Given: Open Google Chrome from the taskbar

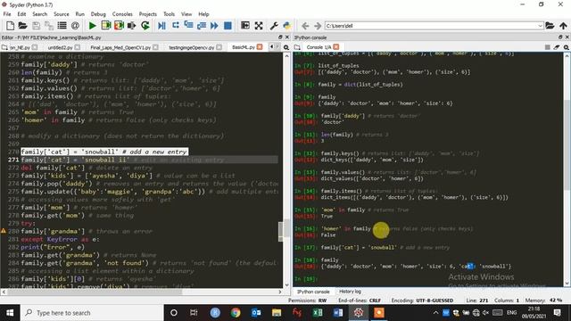Looking at the screenshot, I should (x=236, y=313).
